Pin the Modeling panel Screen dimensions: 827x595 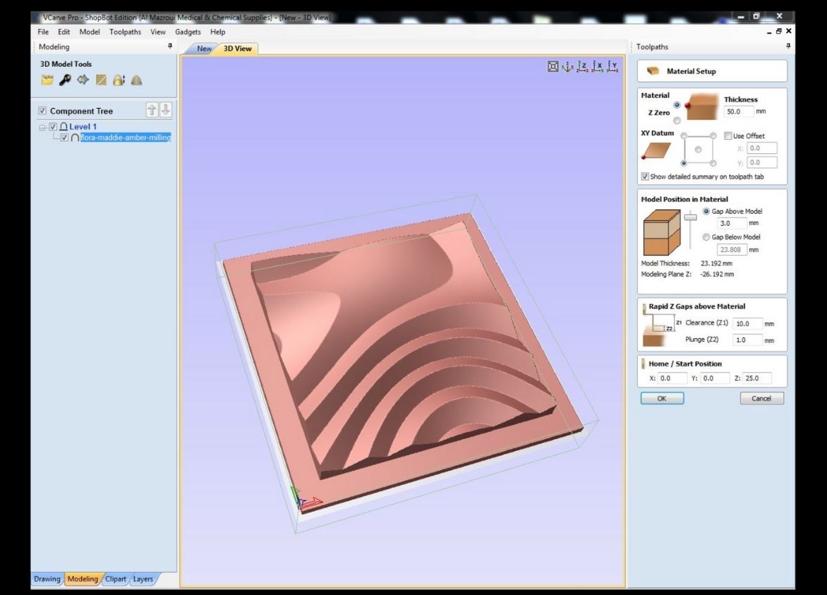(x=169, y=47)
